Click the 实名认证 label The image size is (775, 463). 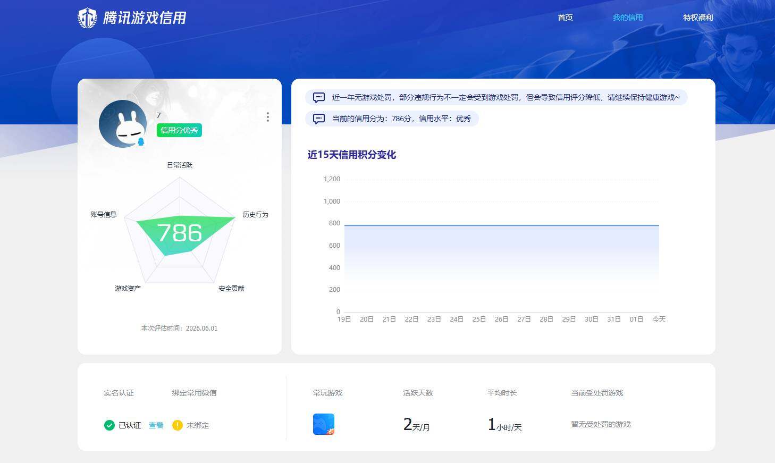(119, 393)
